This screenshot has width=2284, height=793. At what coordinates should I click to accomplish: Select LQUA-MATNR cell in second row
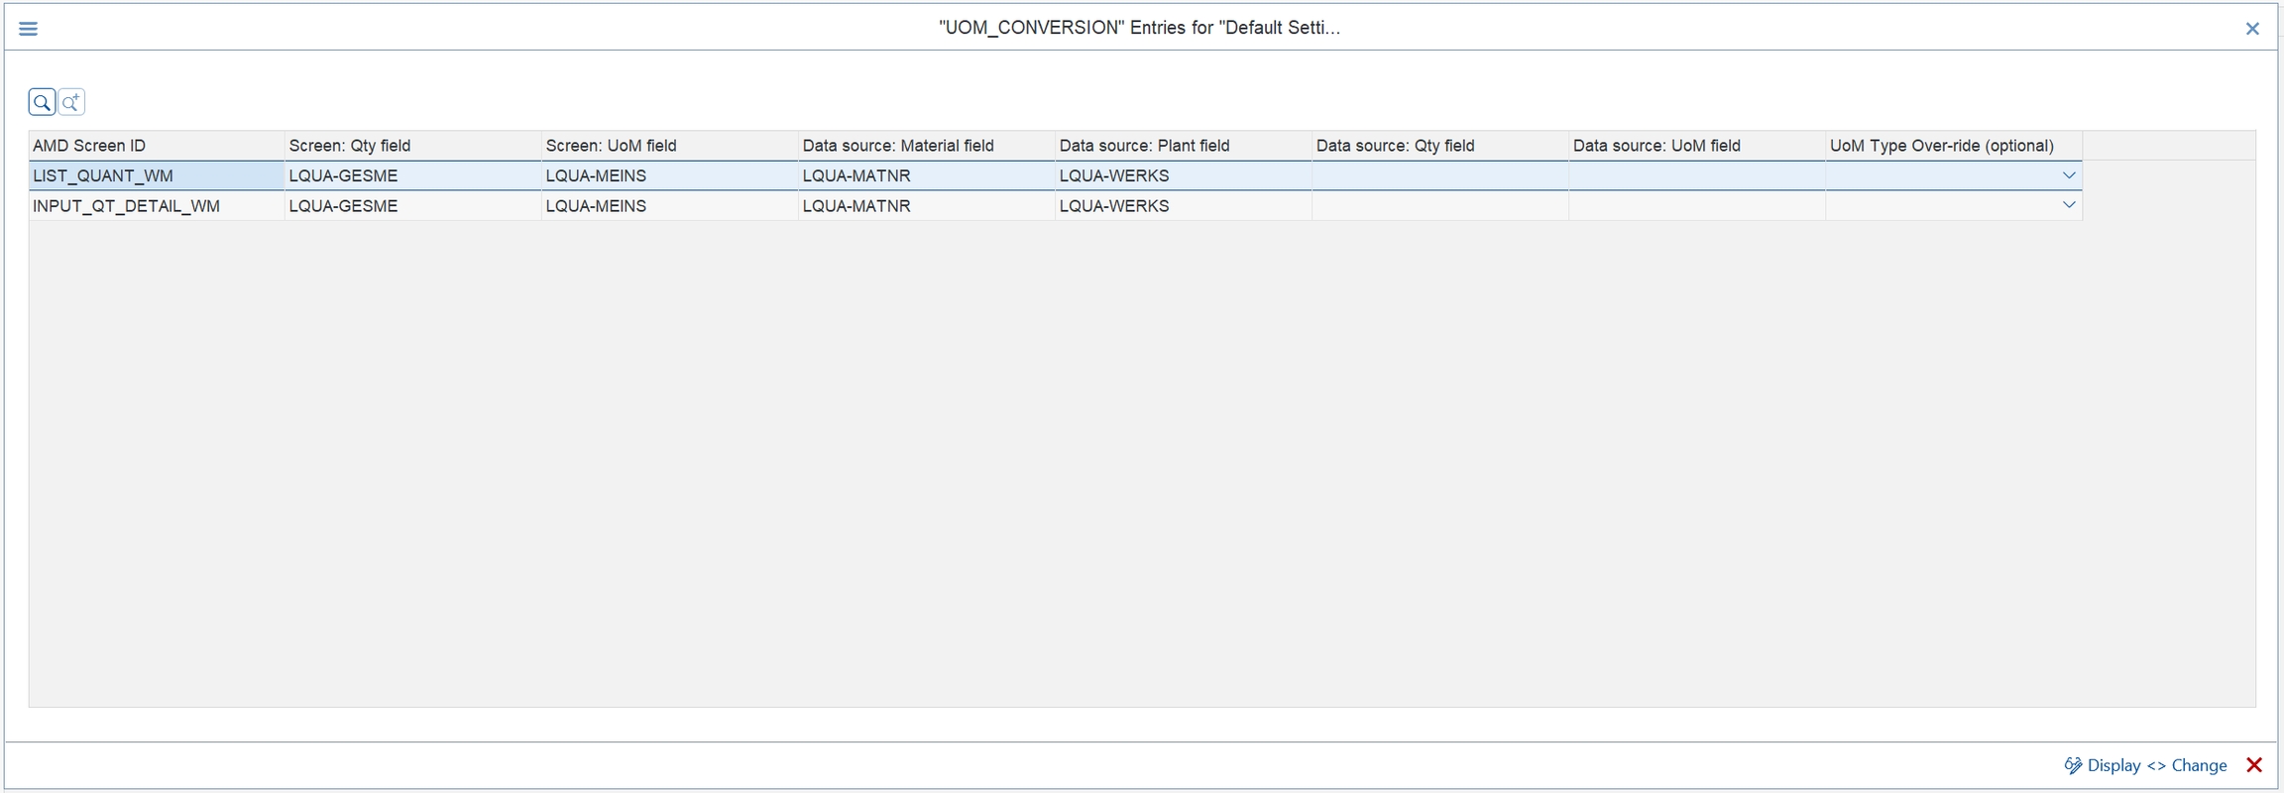[925, 206]
